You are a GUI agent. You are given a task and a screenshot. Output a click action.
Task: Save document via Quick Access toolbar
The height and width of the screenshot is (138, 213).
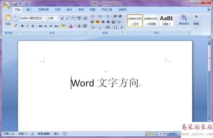pyautogui.click(x=15, y=4)
